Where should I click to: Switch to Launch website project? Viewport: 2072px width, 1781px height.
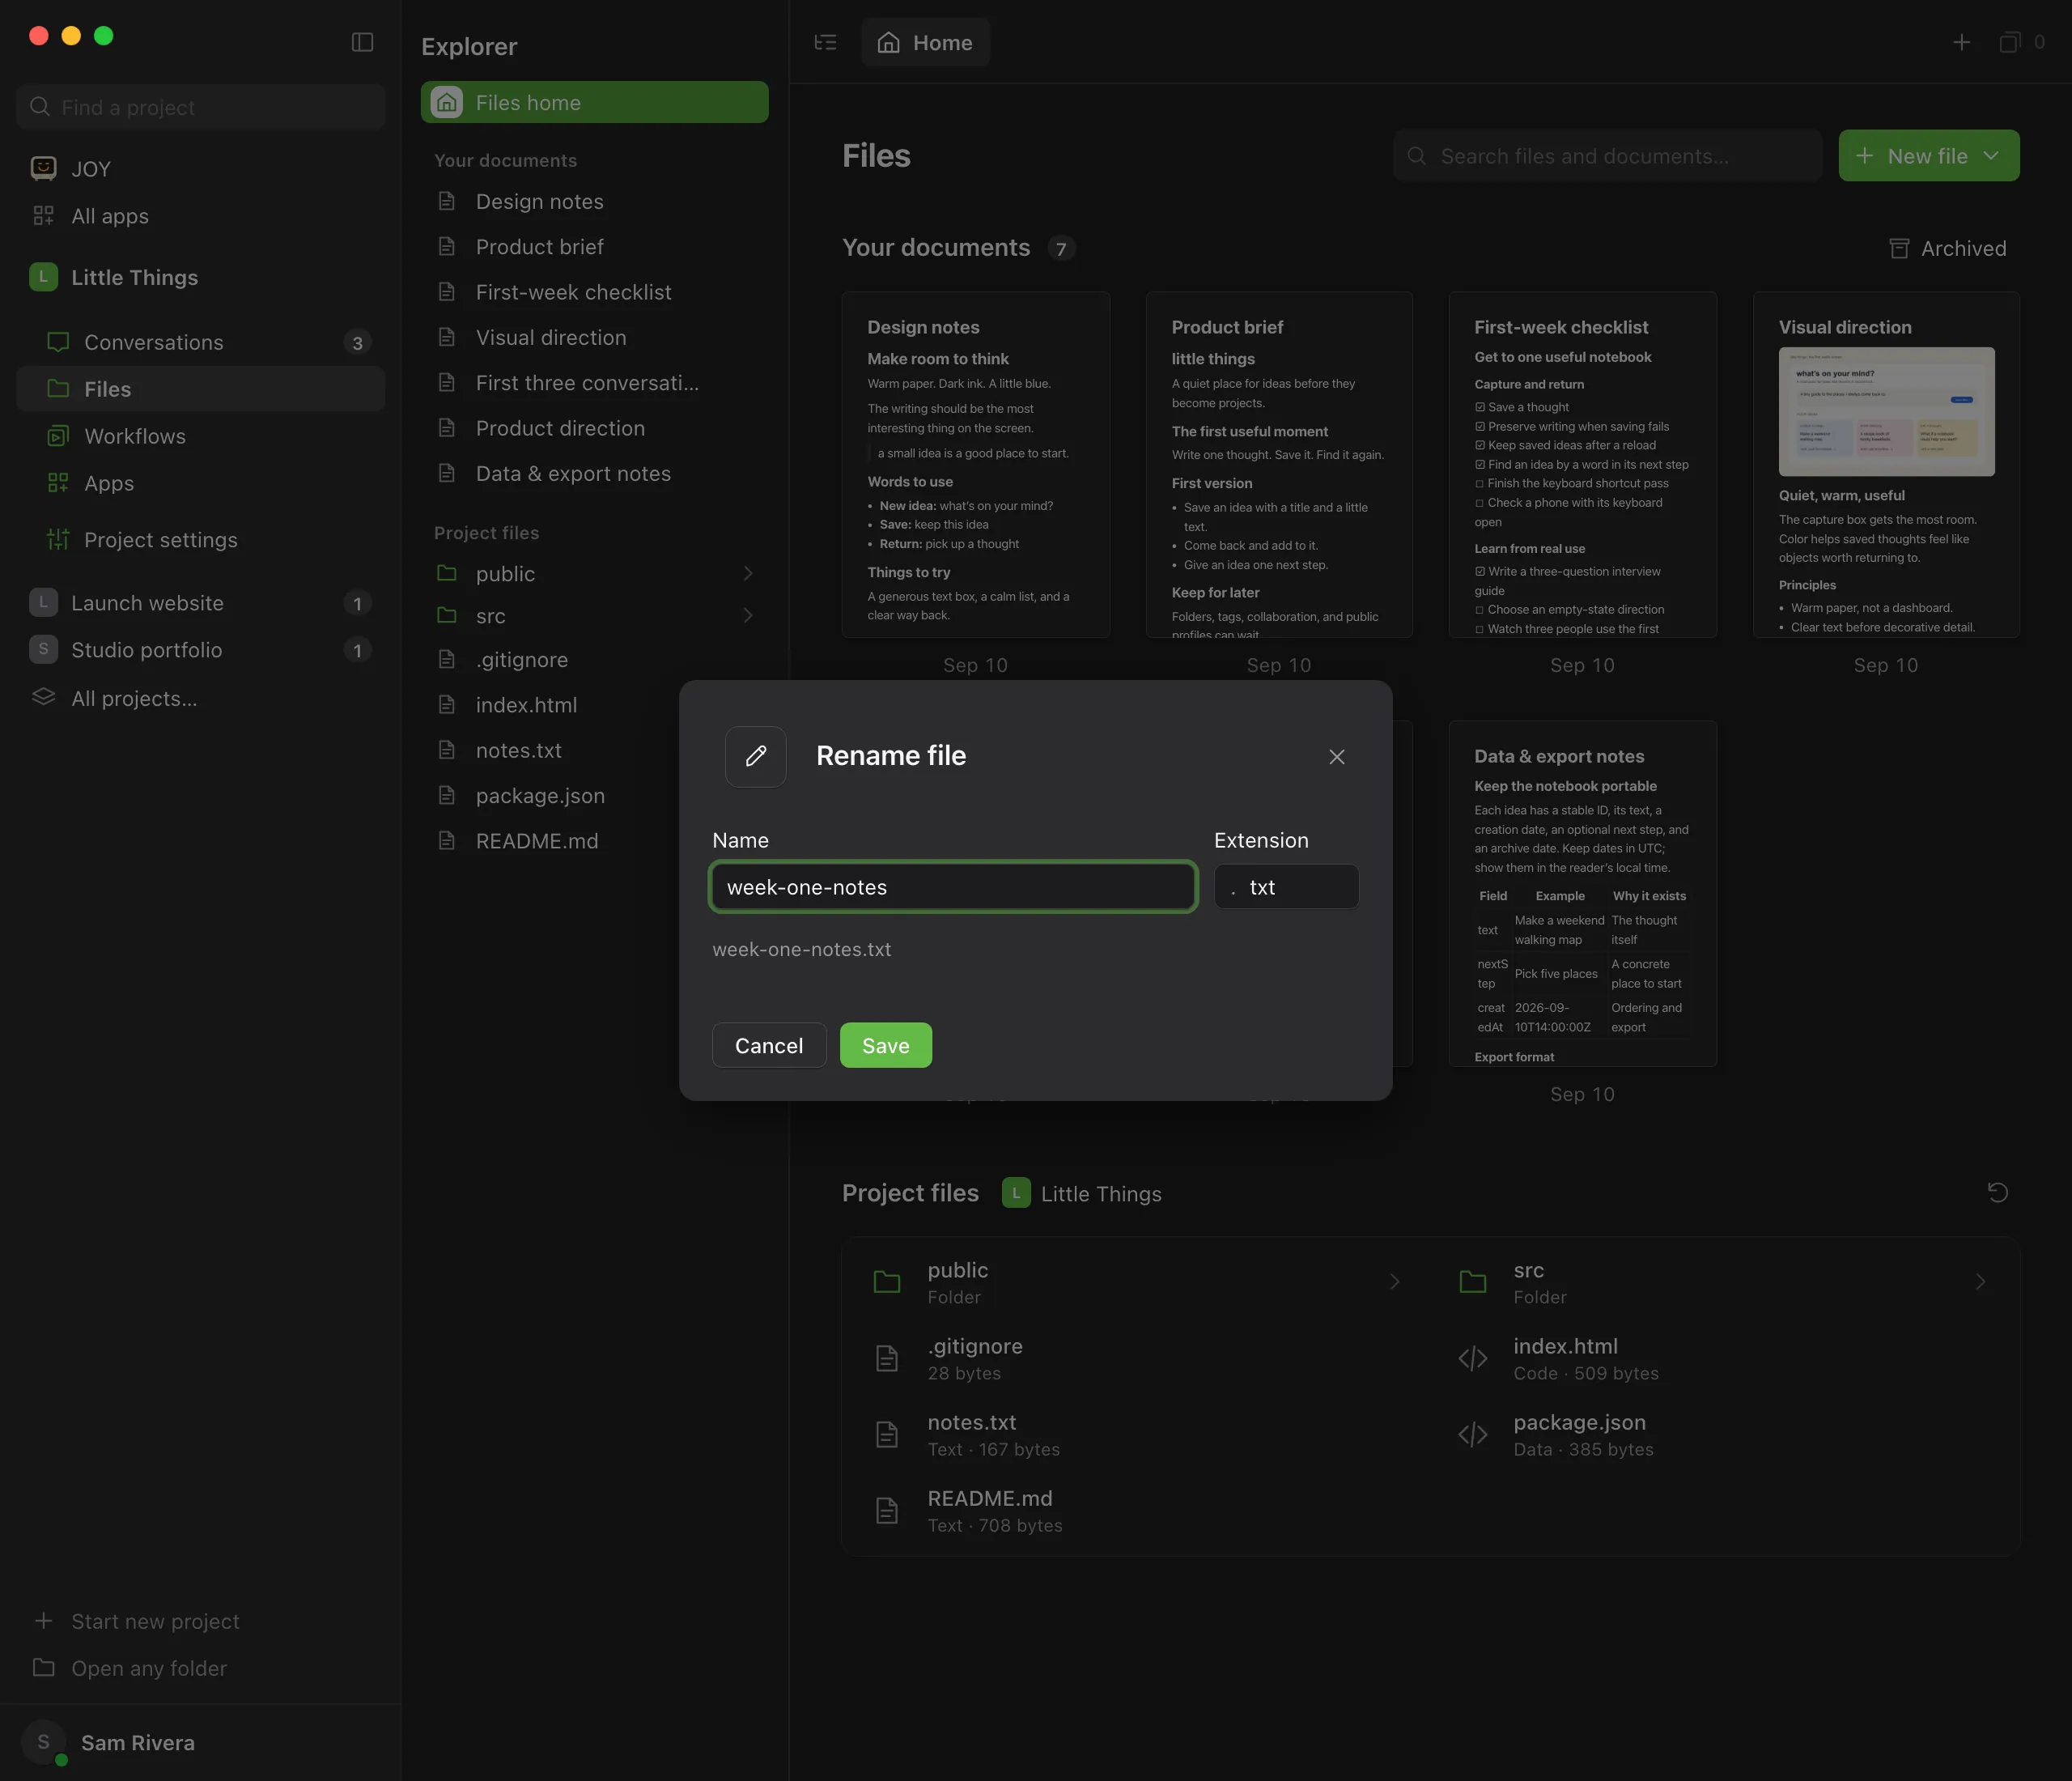pyautogui.click(x=200, y=603)
